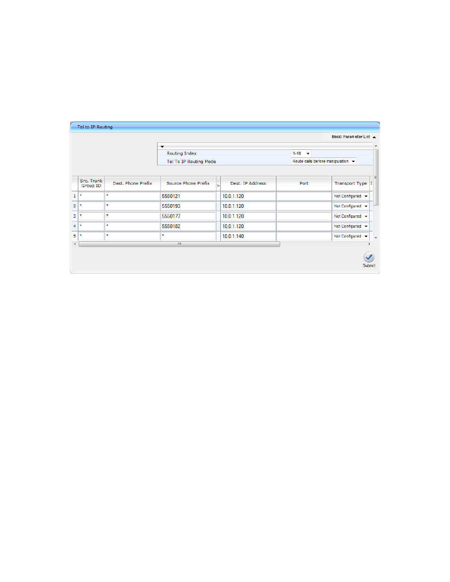This screenshot has height=582, width=450.
Task: Click Dest. Phone Prefix field in row 5
Action: (133, 236)
